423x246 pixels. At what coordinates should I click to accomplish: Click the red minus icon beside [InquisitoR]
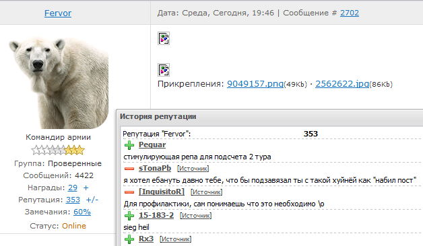[129, 192]
